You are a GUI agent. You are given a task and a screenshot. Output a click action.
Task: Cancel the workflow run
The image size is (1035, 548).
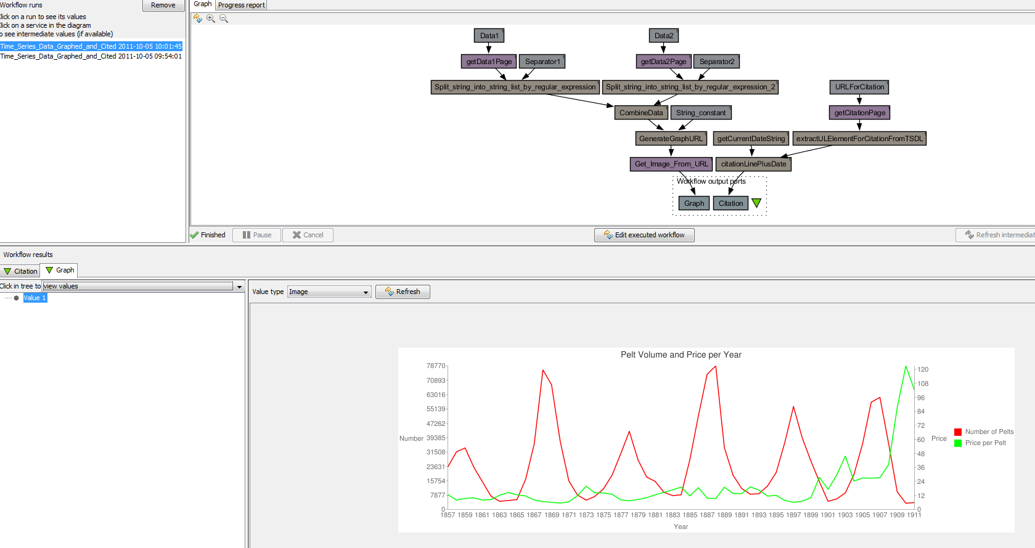point(308,235)
